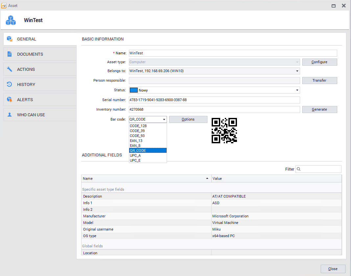Click the Actions wrench icon
Viewport: 351px width, 276px height.
pyautogui.click(x=10, y=69)
